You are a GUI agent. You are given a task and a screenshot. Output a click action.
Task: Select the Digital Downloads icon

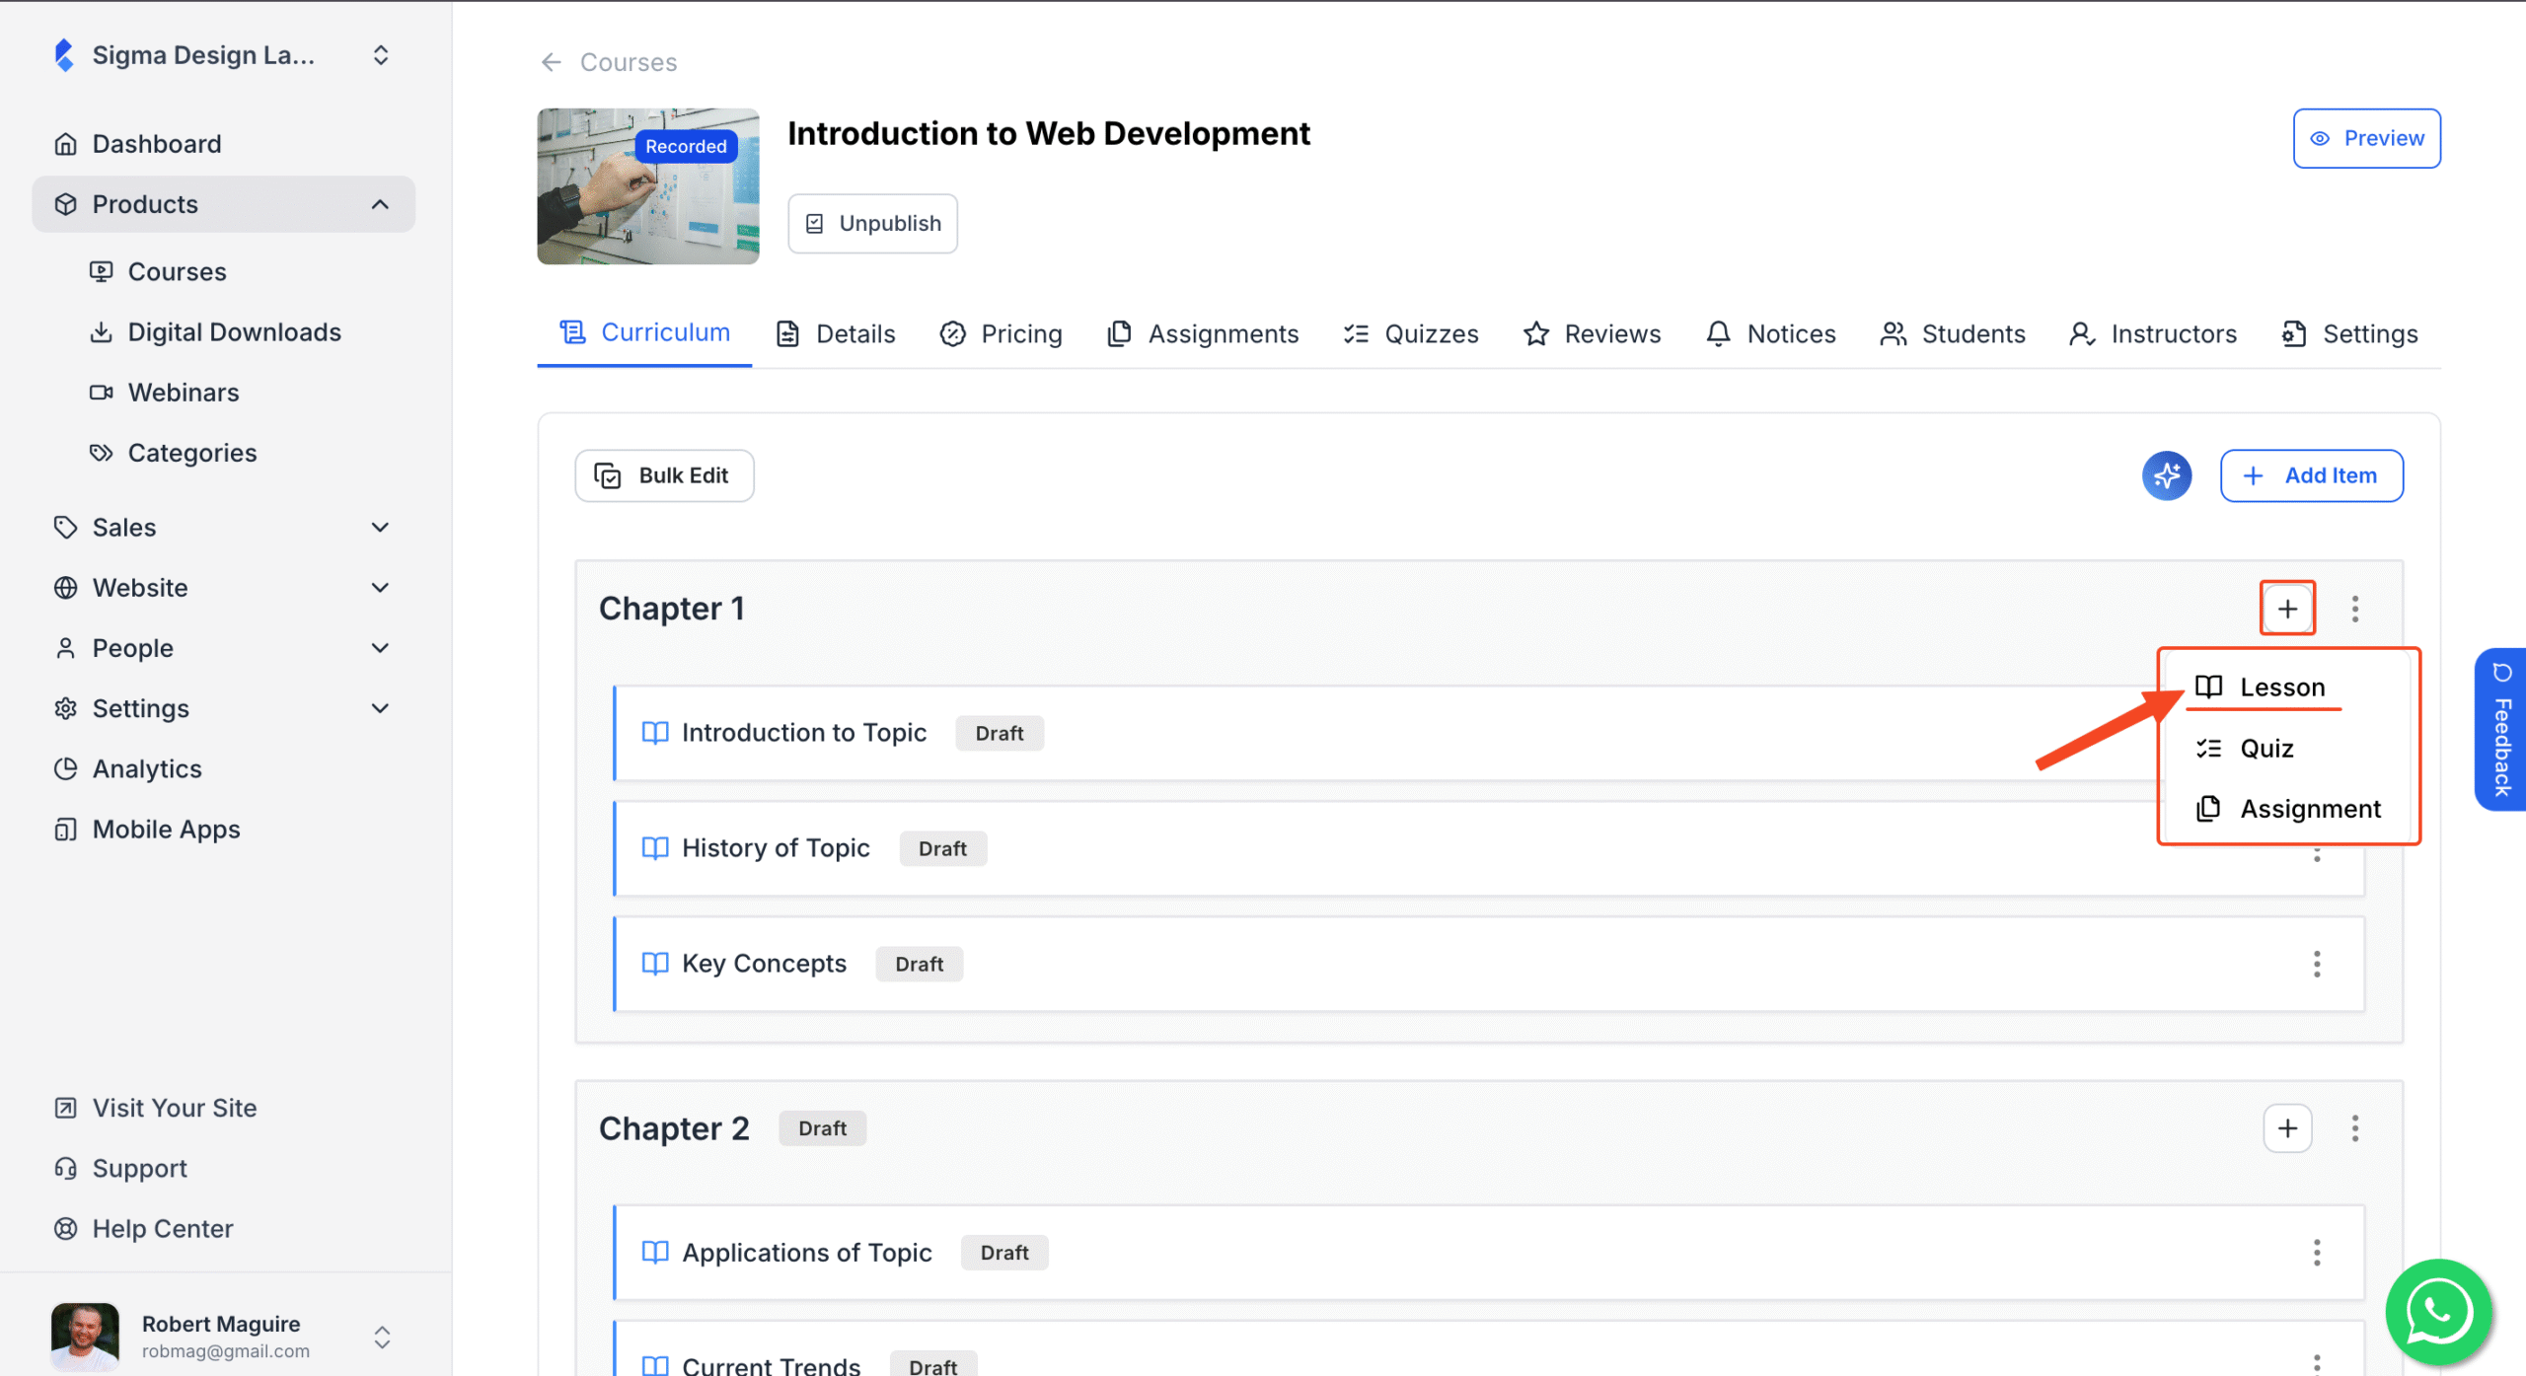pyautogui.click(x=103, y=331)
